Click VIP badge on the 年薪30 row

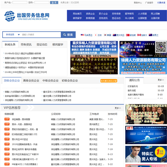coord(7,154)
